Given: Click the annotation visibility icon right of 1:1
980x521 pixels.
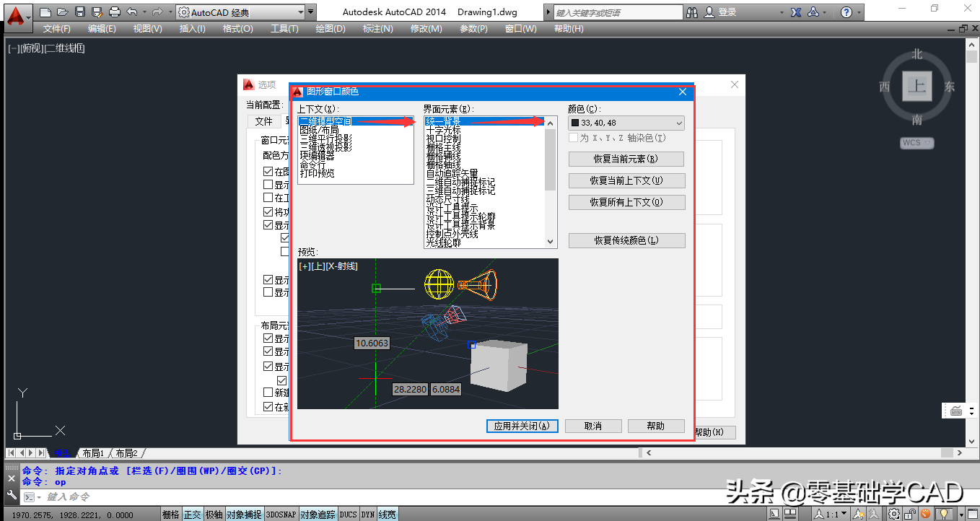Looking at the screenshot, I should [x=858, y=514].
